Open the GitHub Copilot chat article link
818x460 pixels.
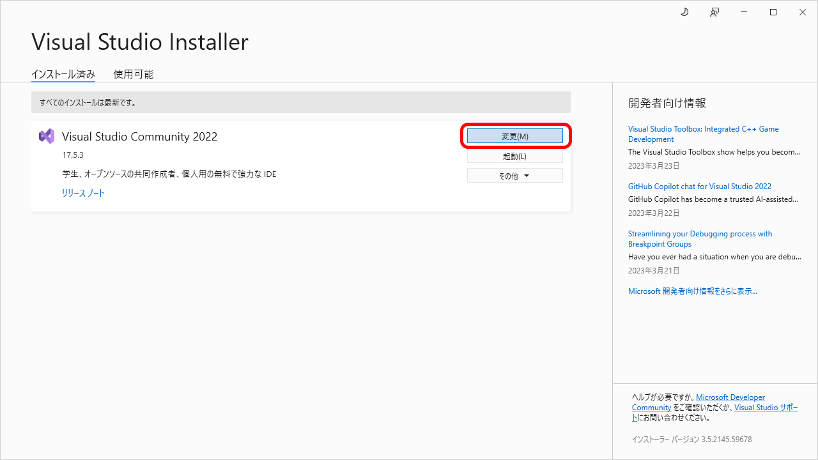[x=699, y=187]
